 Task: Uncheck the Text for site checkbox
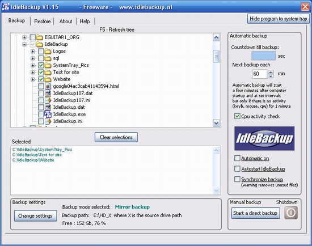[41, 72]
